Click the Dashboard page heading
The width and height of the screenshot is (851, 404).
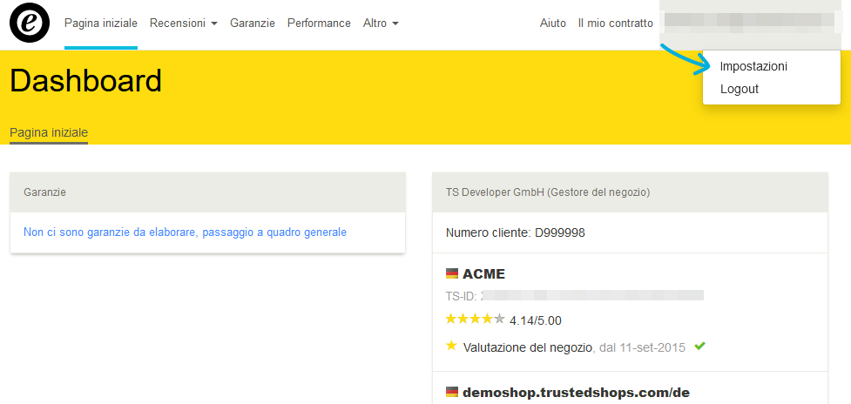pyautogui.click(x=85, y=81)
